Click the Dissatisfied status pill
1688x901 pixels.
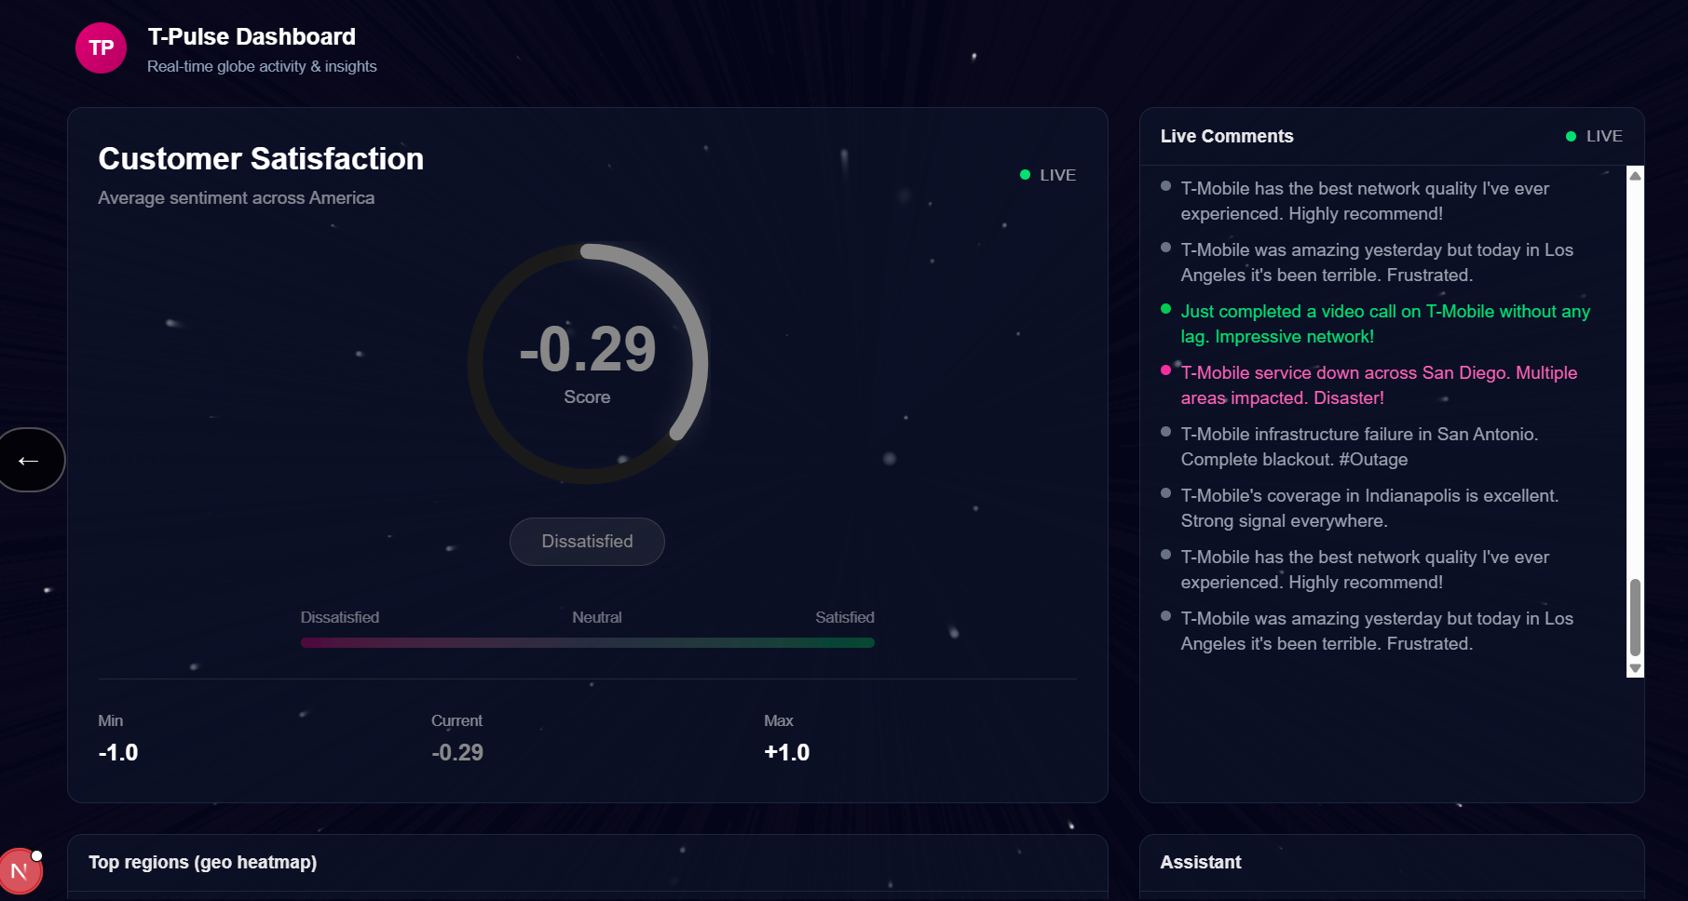(x=587, y=542)
